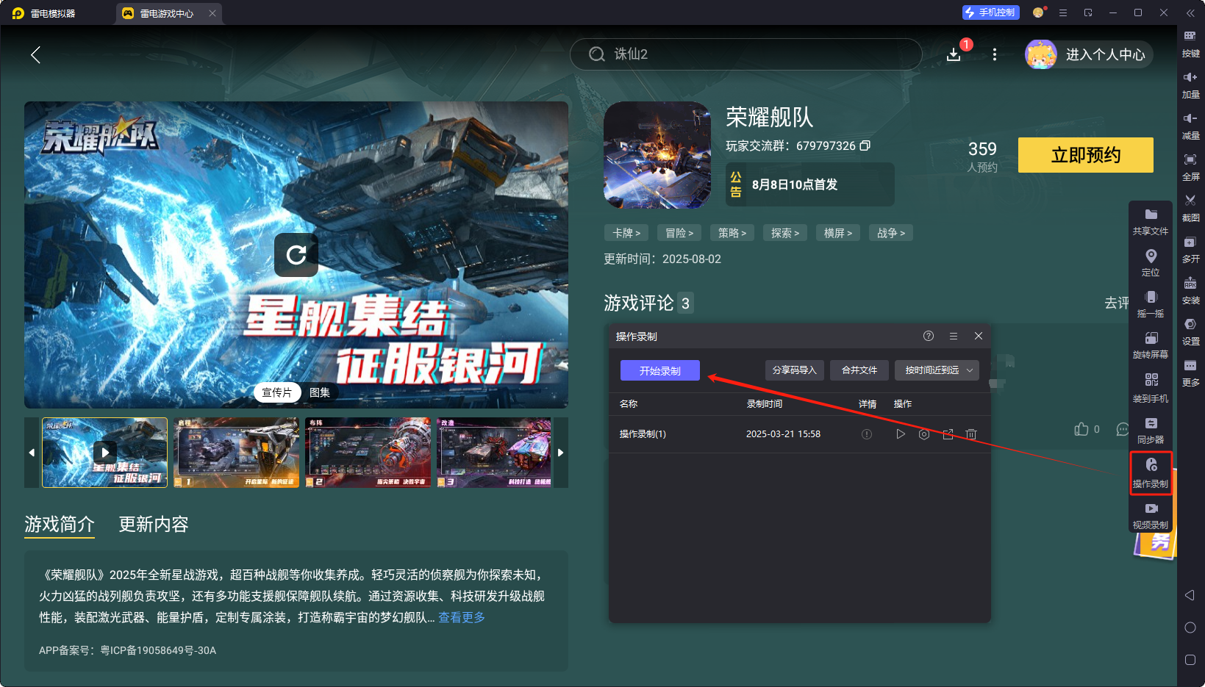Show next thumbnails with right arrow
Image resolution: width=1205 pixels, height=687 pixels.
click(x=561, y=453)
